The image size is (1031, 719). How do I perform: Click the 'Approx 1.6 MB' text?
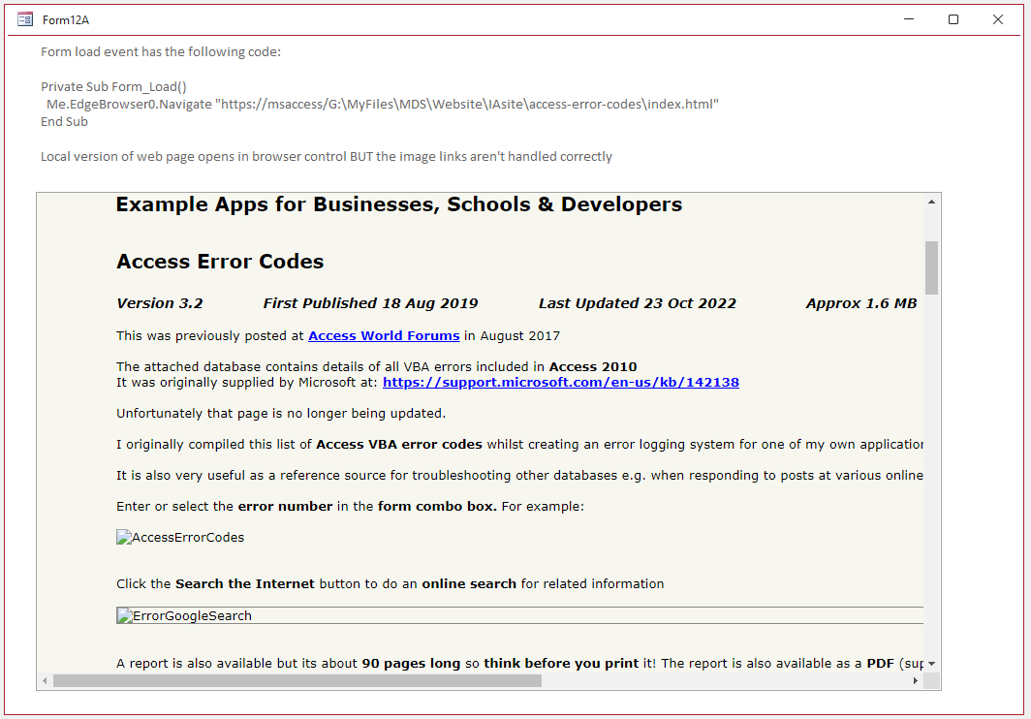click(861, 303)
